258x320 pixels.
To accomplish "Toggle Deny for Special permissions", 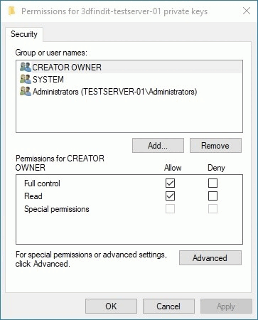I will coord(213,209).
